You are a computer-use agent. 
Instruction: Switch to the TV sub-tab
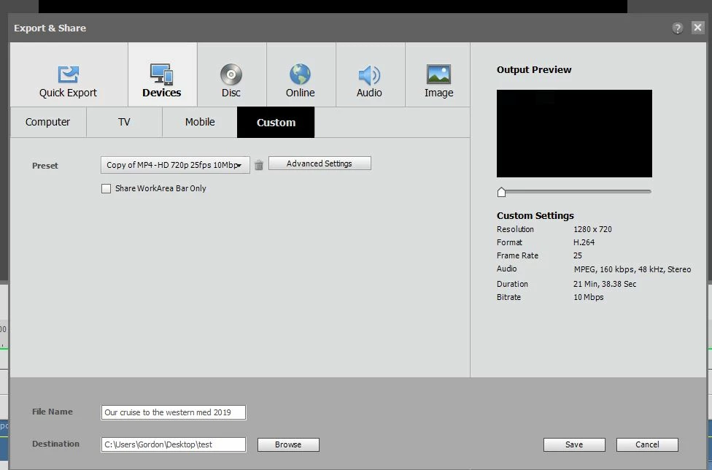point(124,122)
